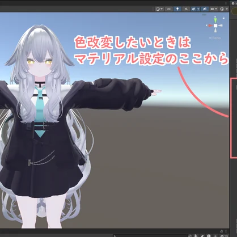
Task: Open the Scene view three-dot options menu
Action: coord(226,3)
